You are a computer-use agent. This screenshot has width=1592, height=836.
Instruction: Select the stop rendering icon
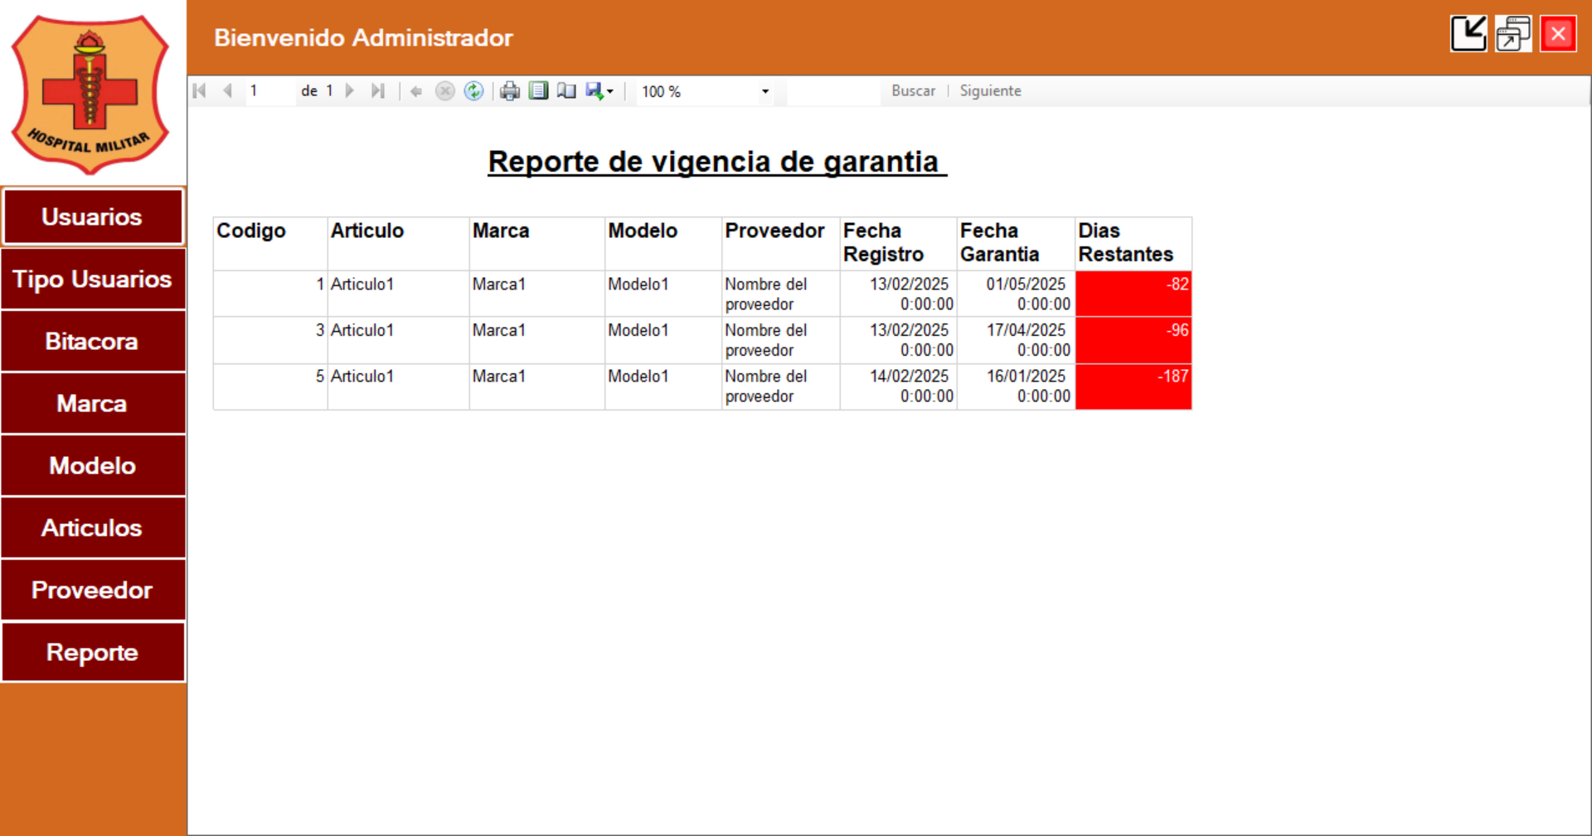click(x=444, y=91)
